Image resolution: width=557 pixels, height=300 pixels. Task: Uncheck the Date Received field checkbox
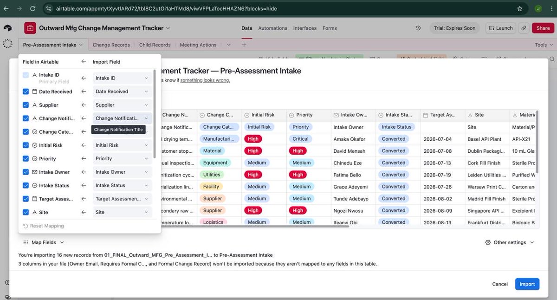click(26, 91)
